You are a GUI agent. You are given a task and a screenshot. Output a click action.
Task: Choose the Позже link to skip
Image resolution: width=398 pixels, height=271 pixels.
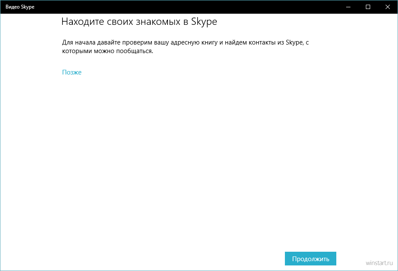(72, 72)
